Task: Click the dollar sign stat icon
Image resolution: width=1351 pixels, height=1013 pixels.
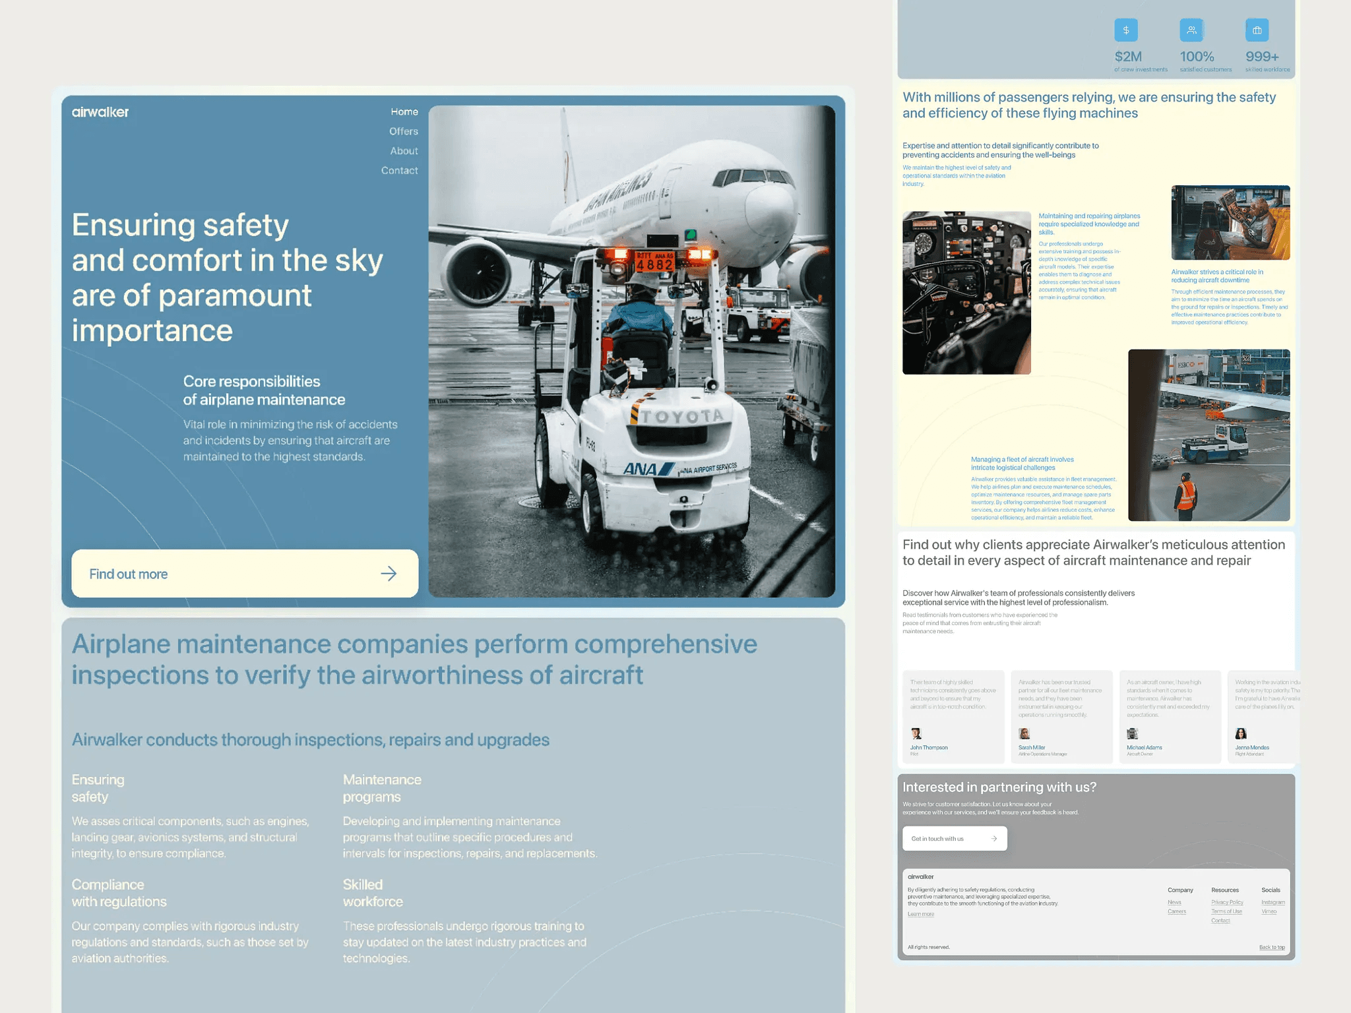Action: pos(1125,30)
